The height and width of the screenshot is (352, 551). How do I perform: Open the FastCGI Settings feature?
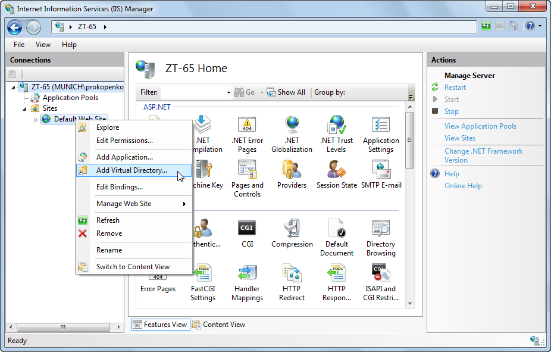tap(203, 282)
